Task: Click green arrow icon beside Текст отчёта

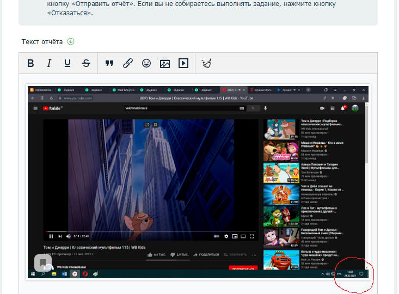Action: tap(71, 41)
